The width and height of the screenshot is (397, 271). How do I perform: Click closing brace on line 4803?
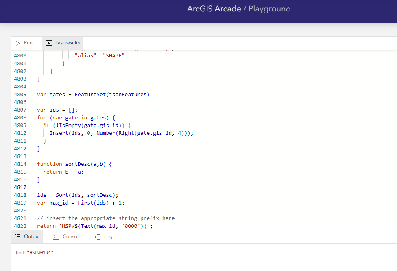(39, 79)
